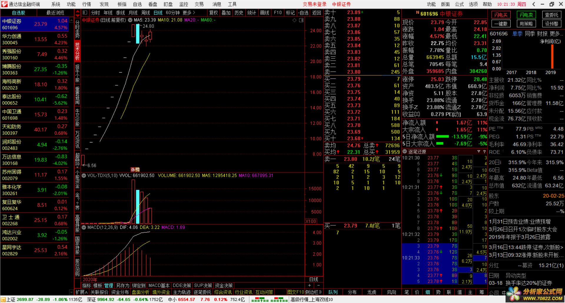Click the arrow at bottom of watchlist sidebar
This screenshot has width=565, height=303.
[71, 292]
